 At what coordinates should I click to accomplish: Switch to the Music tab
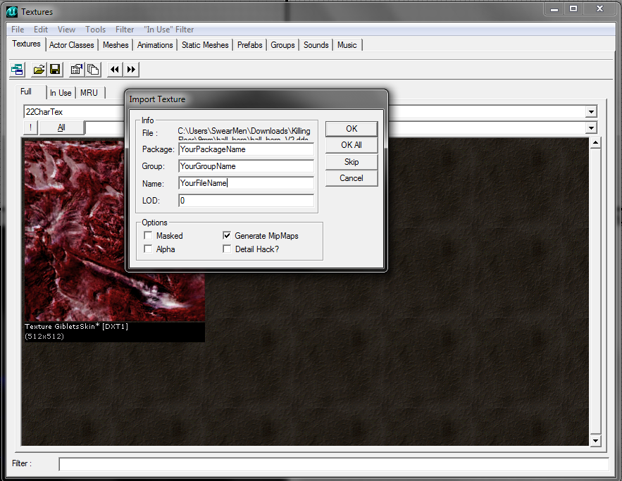(x=347, y=45)
